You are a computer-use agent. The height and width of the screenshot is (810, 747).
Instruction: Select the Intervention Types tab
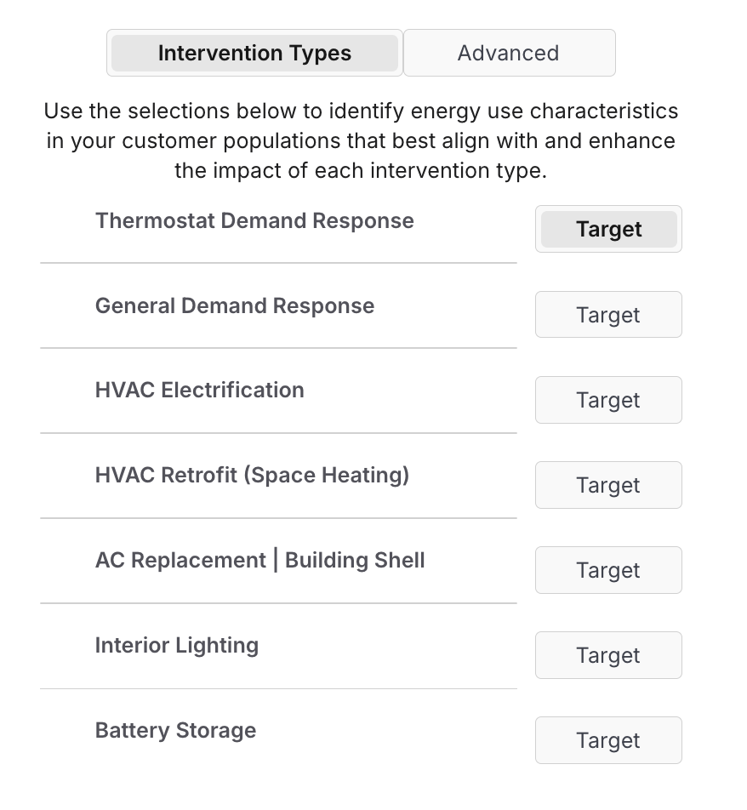(x=254, y=53)
